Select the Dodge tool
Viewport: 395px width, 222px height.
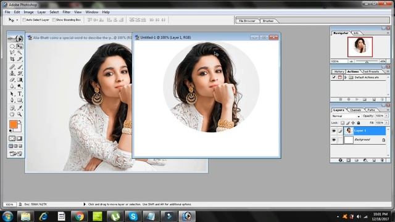[x=20, y=86]
